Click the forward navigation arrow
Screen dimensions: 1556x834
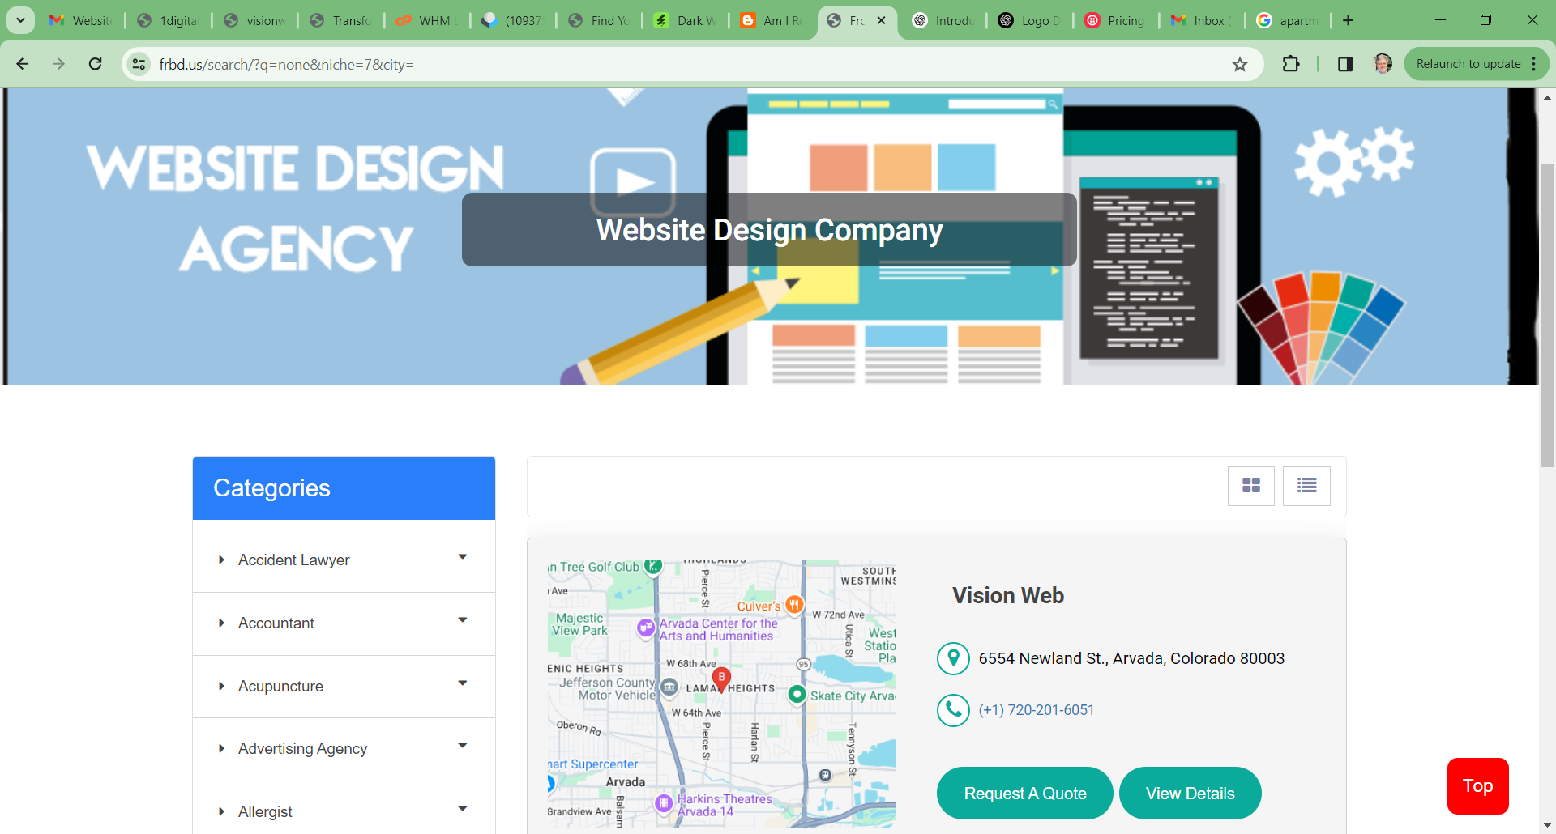coord(58,64)
